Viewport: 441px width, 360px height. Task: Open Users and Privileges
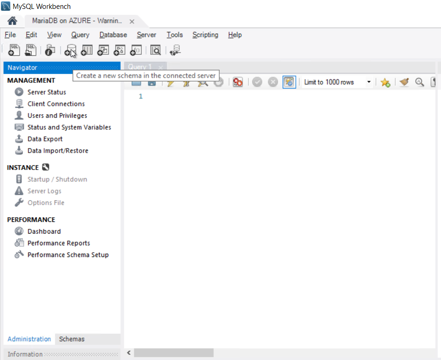58,116
